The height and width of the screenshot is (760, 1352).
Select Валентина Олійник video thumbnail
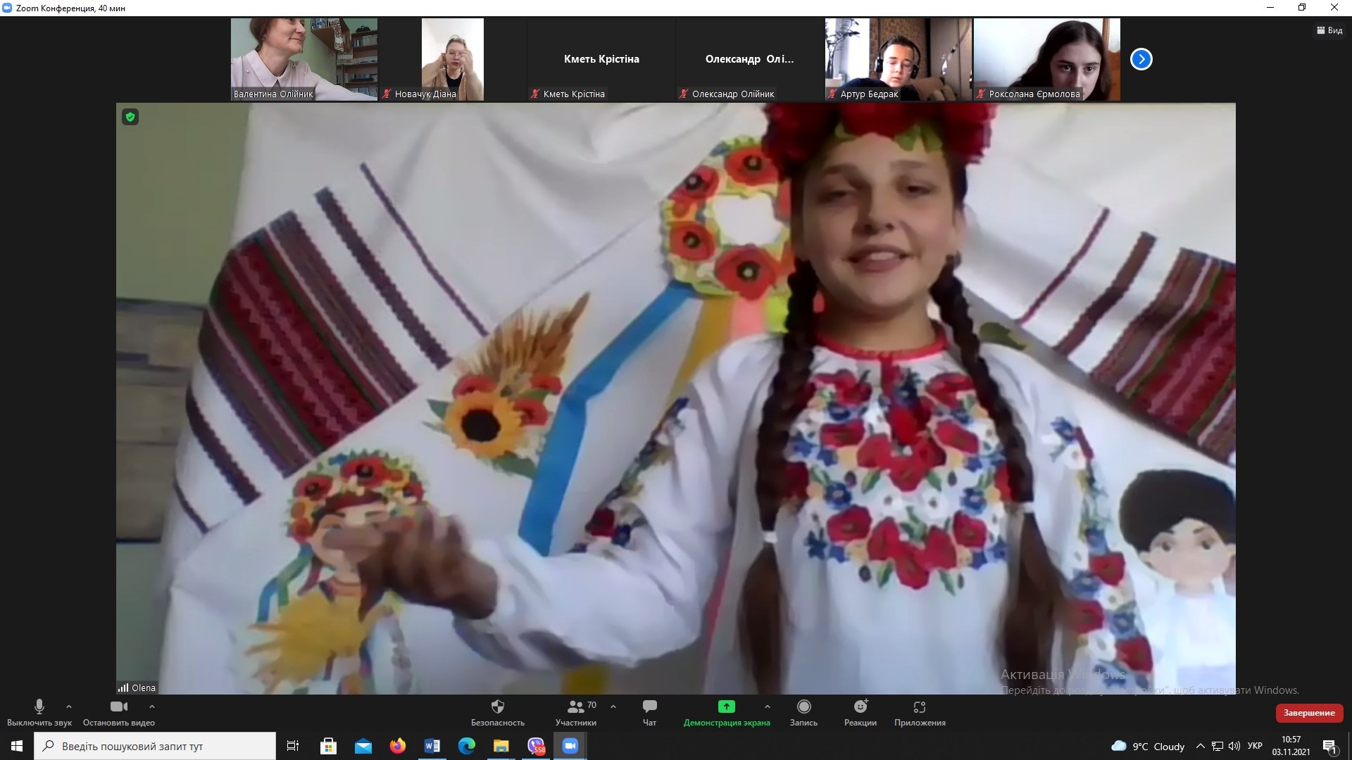(304, 59)
